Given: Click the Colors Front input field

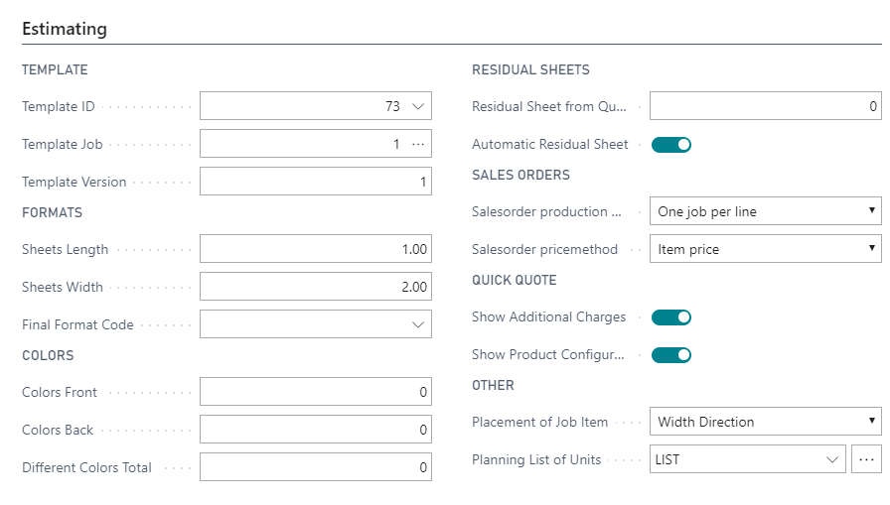Looking at the screenshot, I should (315, 392).
